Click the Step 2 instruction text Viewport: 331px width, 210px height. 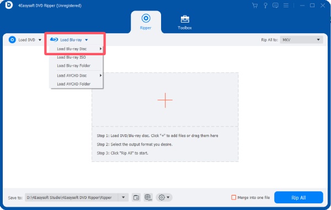(x=135, y=144)
